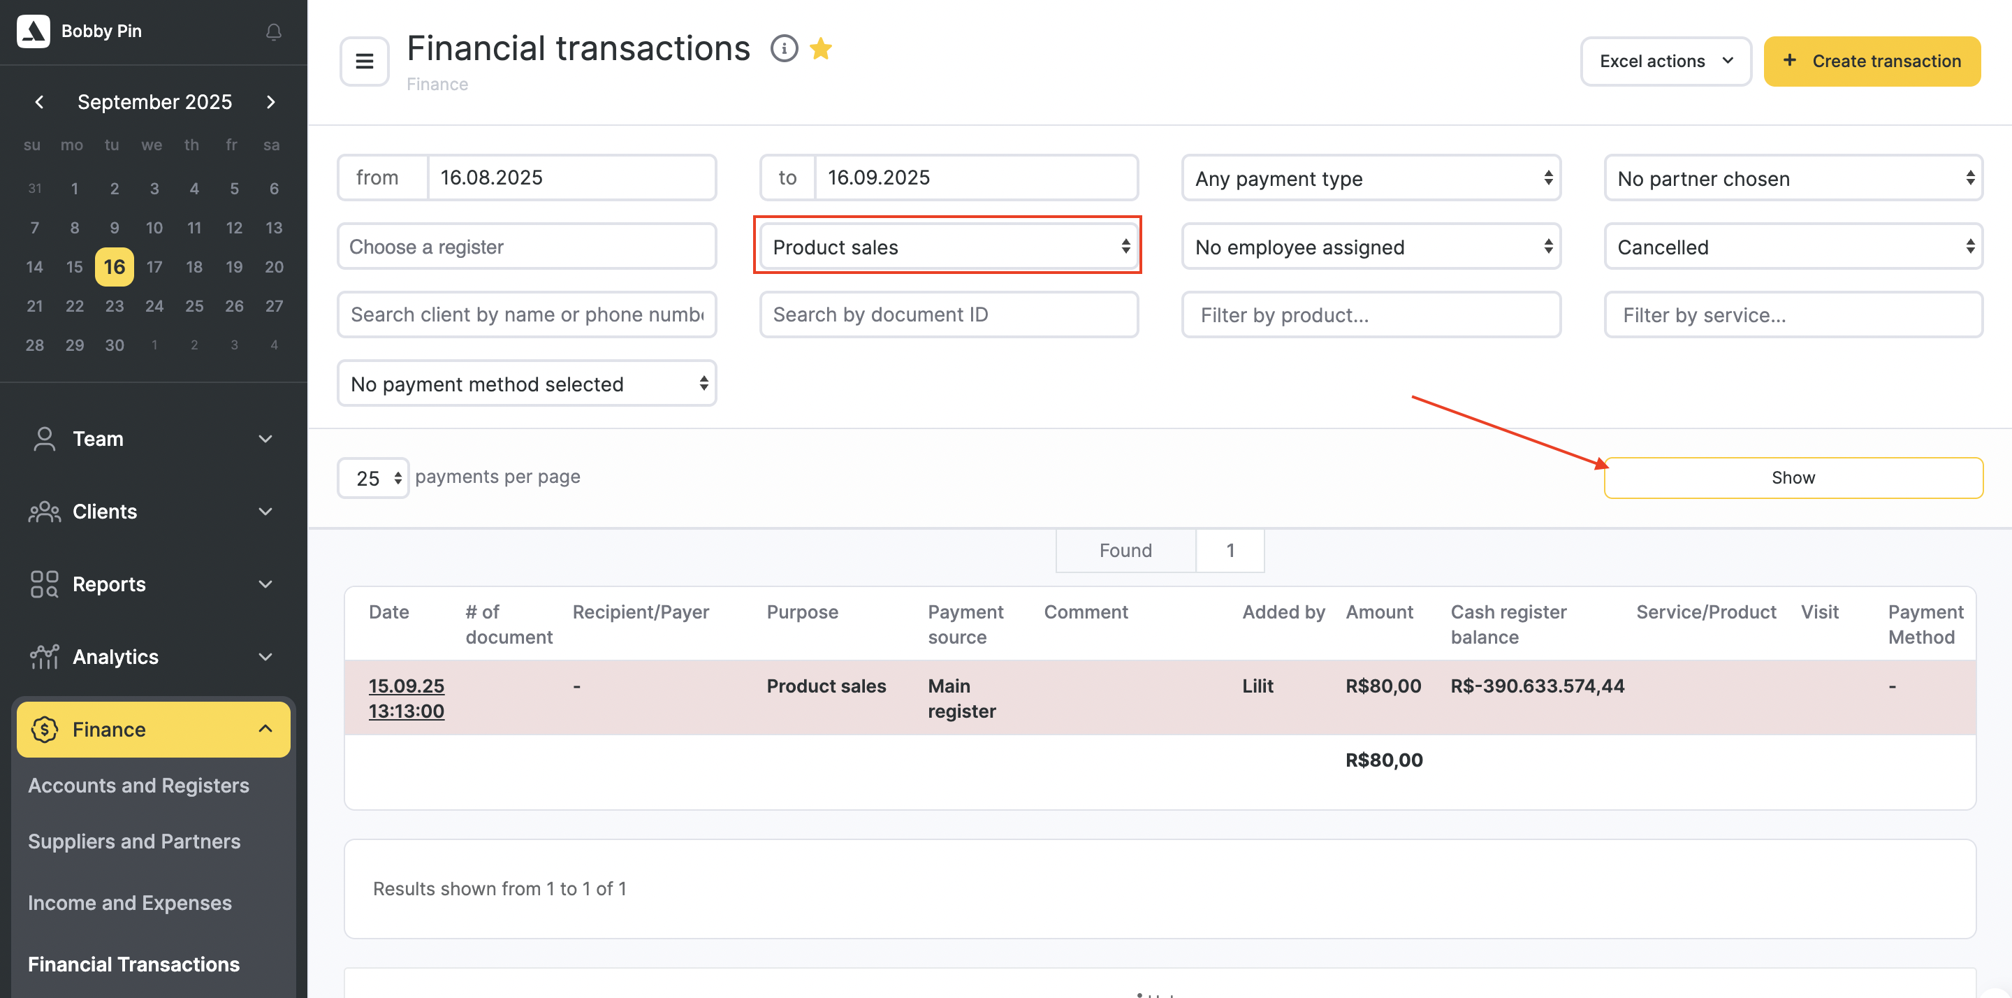Open the Any payment type dropdown

pos(1371,178)
